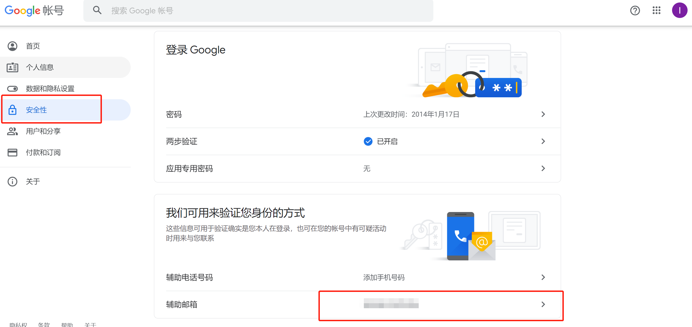Click 上次更改时间: 2014年1月17日 text
The width and height of the screenshot is (692, 327).
(411, 114)
